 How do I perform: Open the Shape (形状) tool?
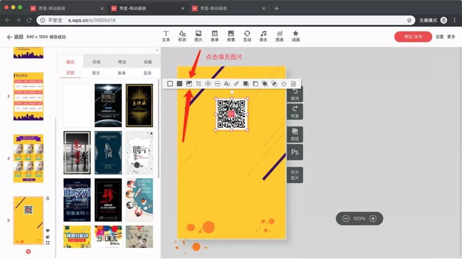tap(182, 36)
